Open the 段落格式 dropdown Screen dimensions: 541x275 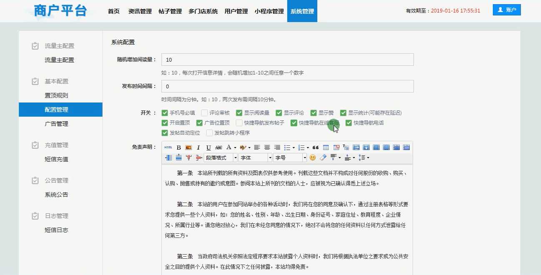tap(220, 157)
